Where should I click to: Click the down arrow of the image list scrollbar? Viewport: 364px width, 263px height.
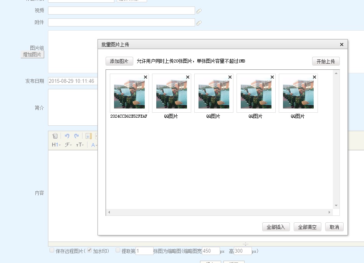tap(336, 206)
